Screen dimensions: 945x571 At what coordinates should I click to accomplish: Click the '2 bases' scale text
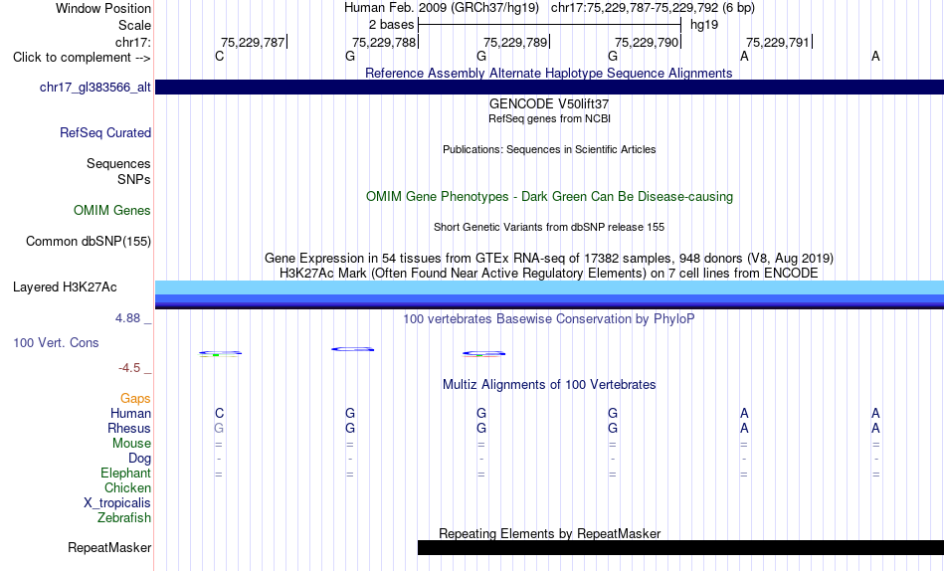[391, 25]
